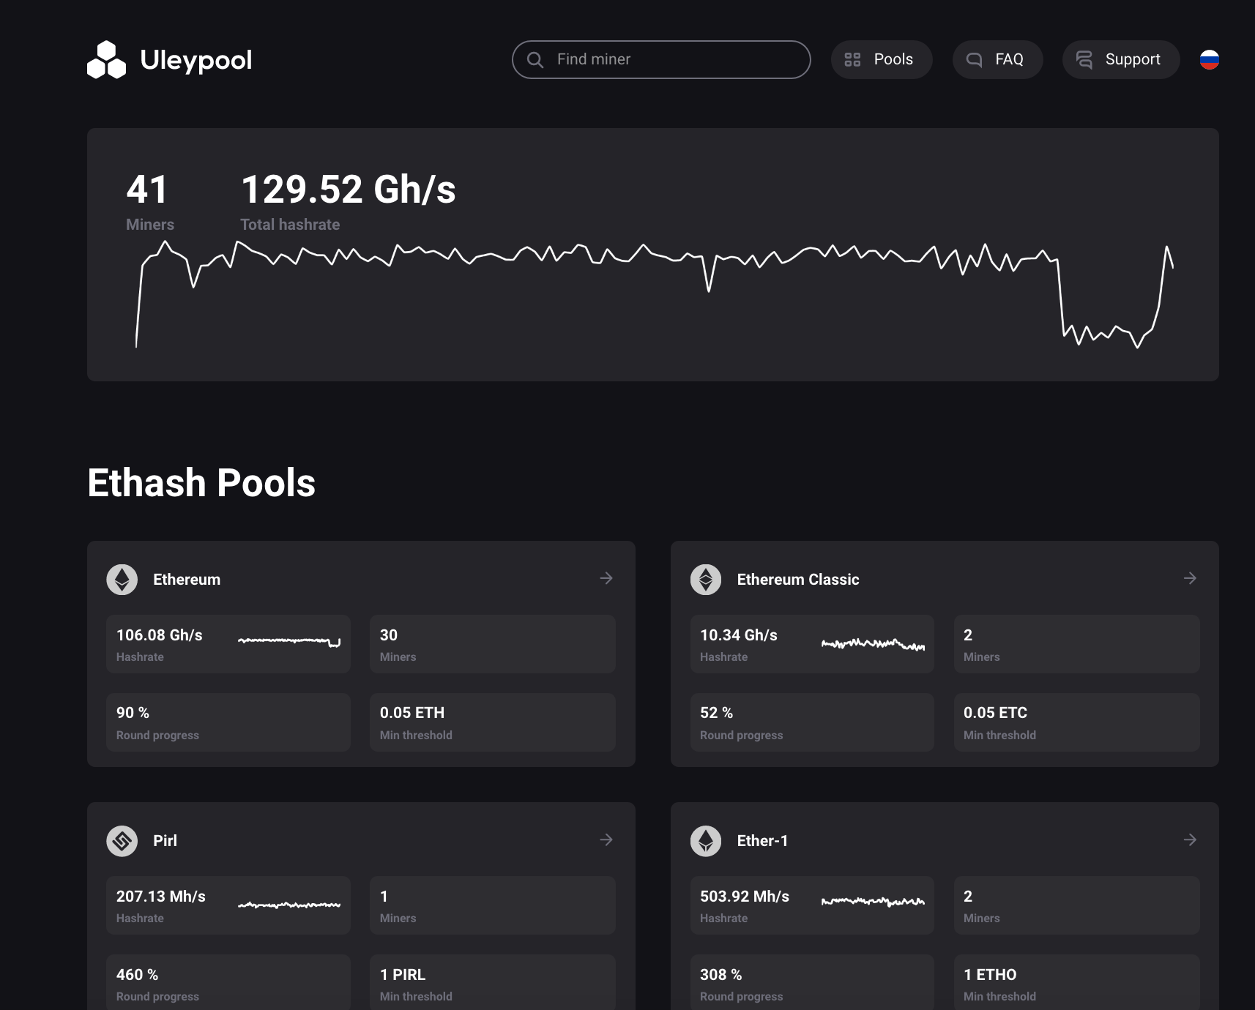Open the Pools menu button
The height and width of the screenshot is (1010, 1255).
(882, 59)
